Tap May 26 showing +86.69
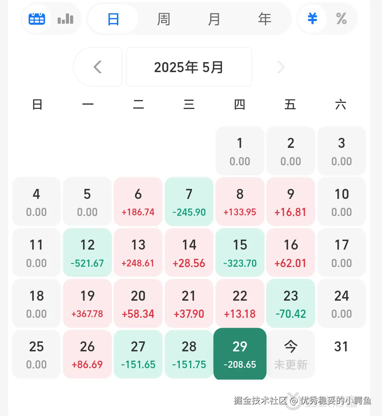Screen dimensions: 382x416 pyautogui.click(x=87, y=354)
